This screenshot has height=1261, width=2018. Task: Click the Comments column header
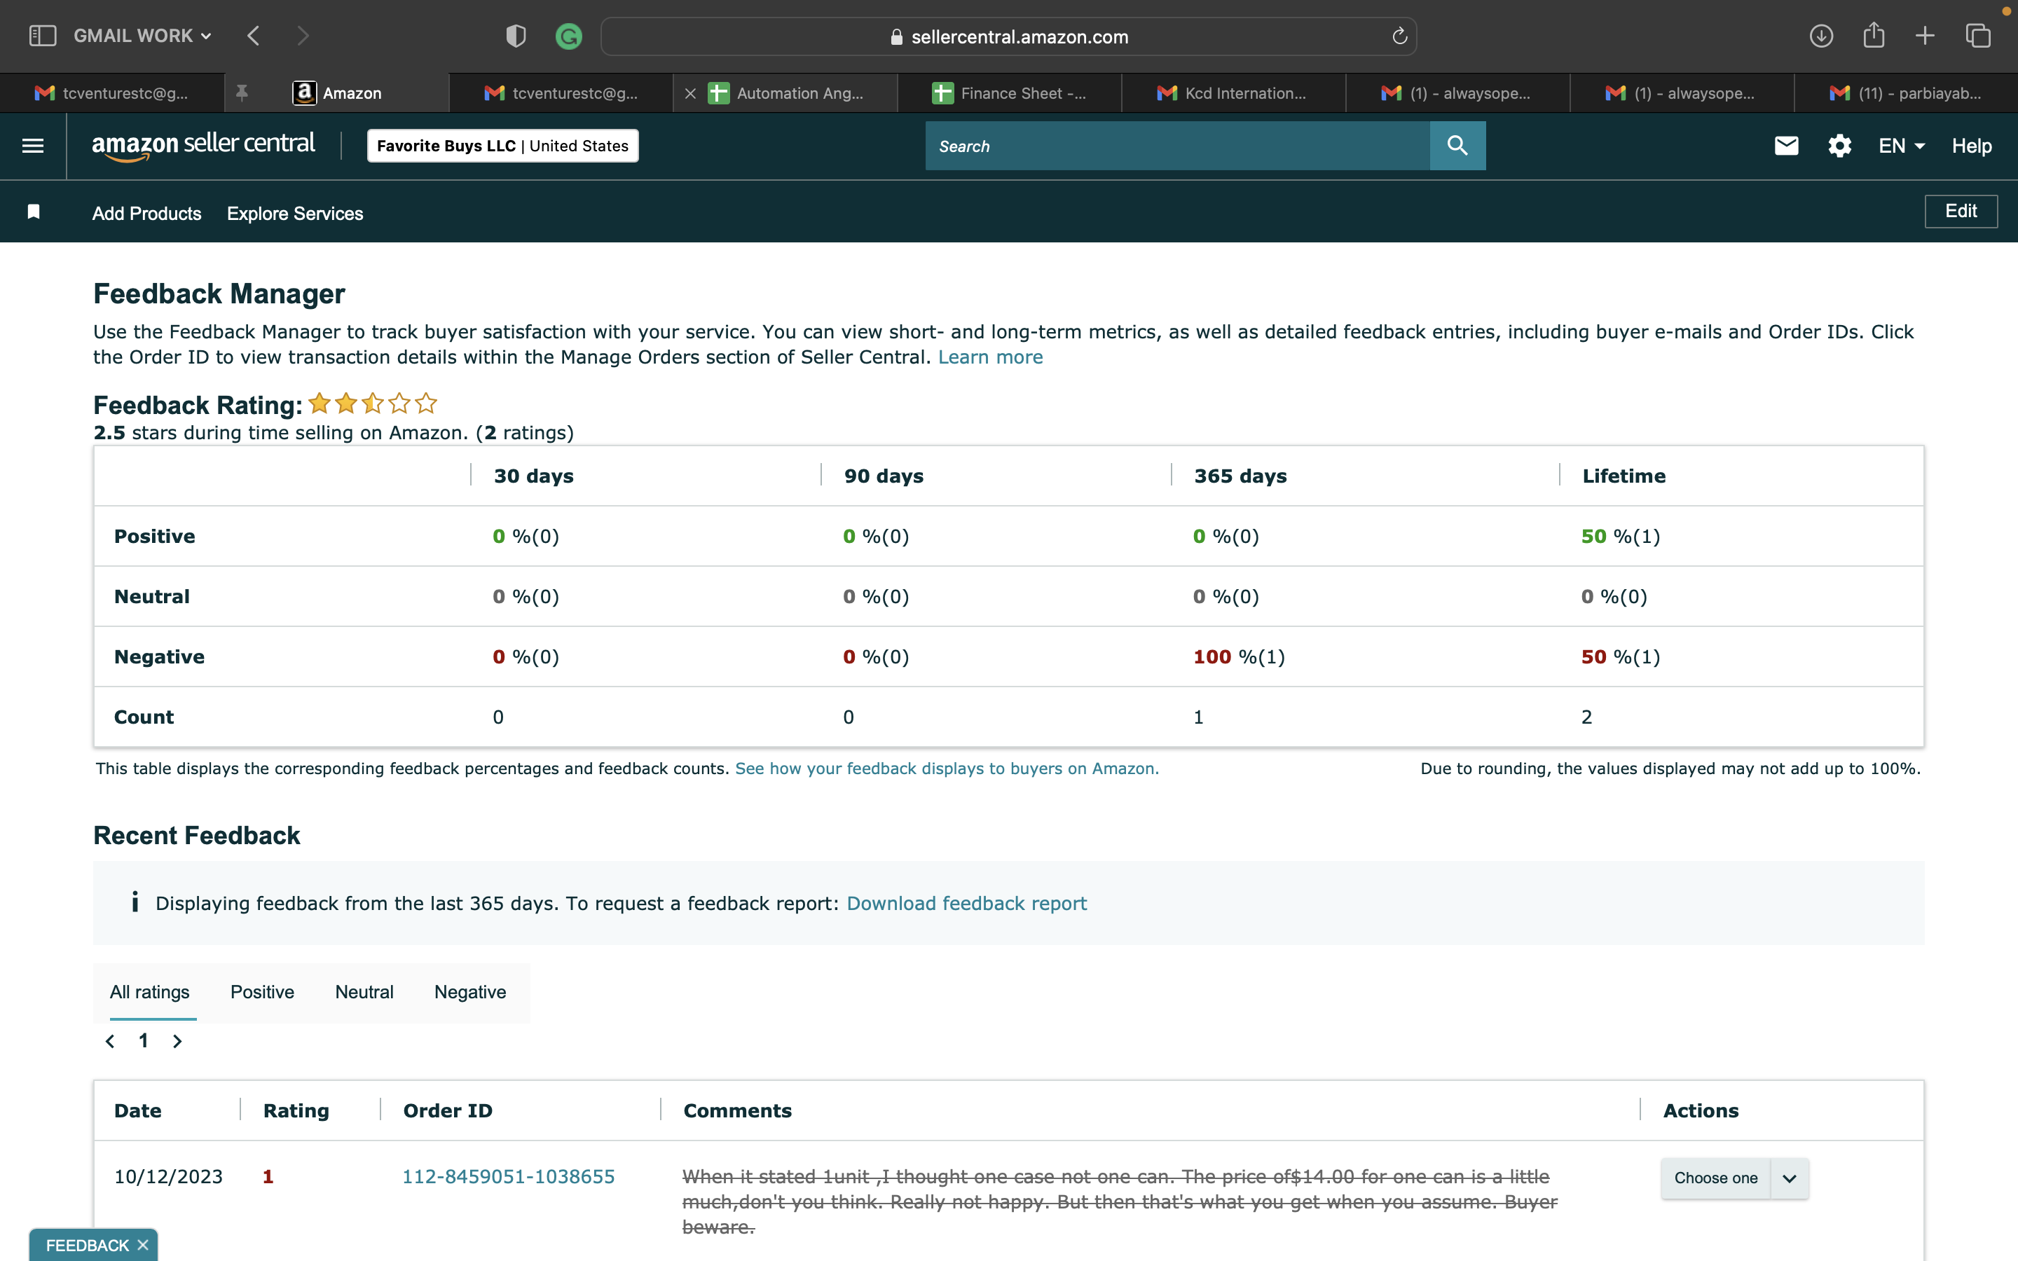pos(737,1110)
